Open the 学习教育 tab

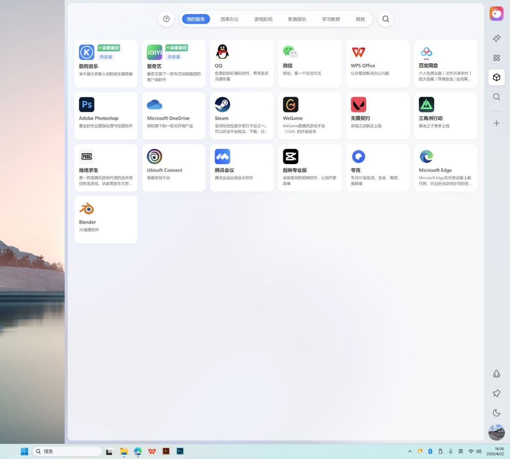[331, 19]
